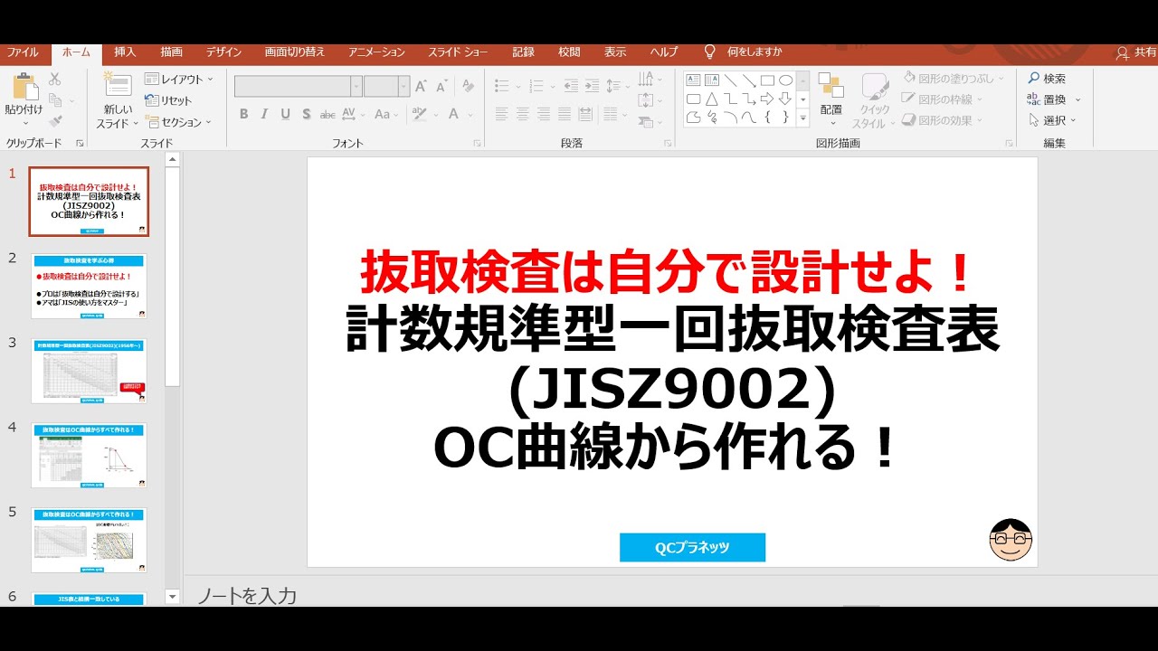Viewport: 1158px width, 651px height.
Task: Toggle Underline formatting
Action: (285, 114)
